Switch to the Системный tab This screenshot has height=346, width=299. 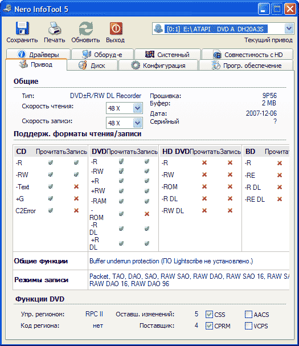[167, 54]
